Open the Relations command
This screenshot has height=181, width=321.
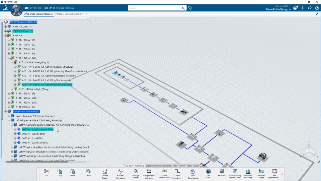click(221, 171)
